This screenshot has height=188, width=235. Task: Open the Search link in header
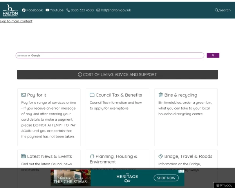(x=225, y=10)
